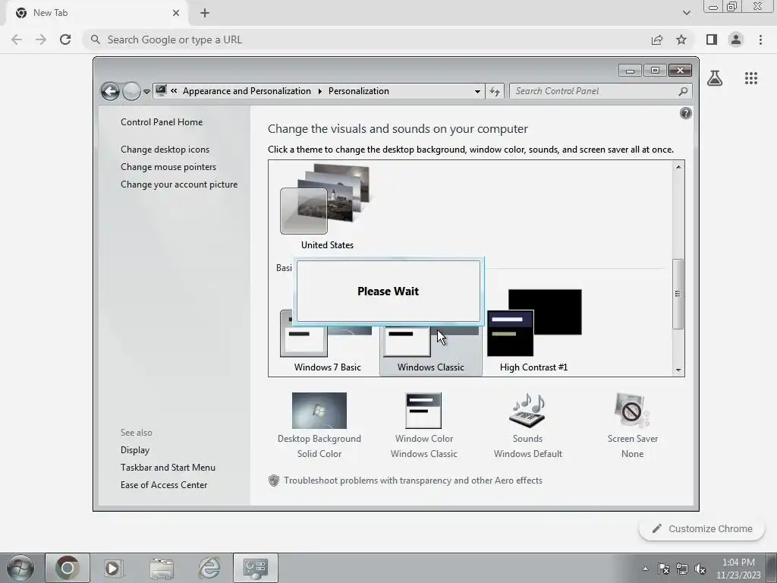Open Change desktop icons link
777x583 pixels.
click(x=165, y=150)
